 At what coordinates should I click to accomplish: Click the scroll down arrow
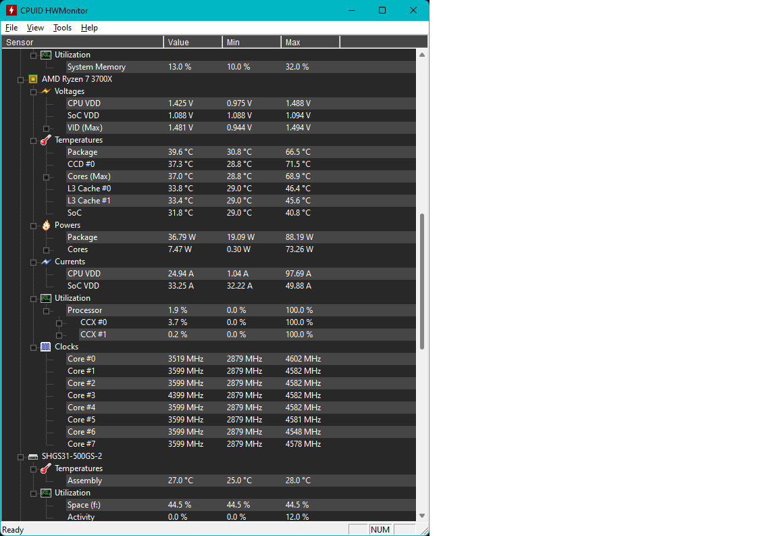[x=422, y=516]
